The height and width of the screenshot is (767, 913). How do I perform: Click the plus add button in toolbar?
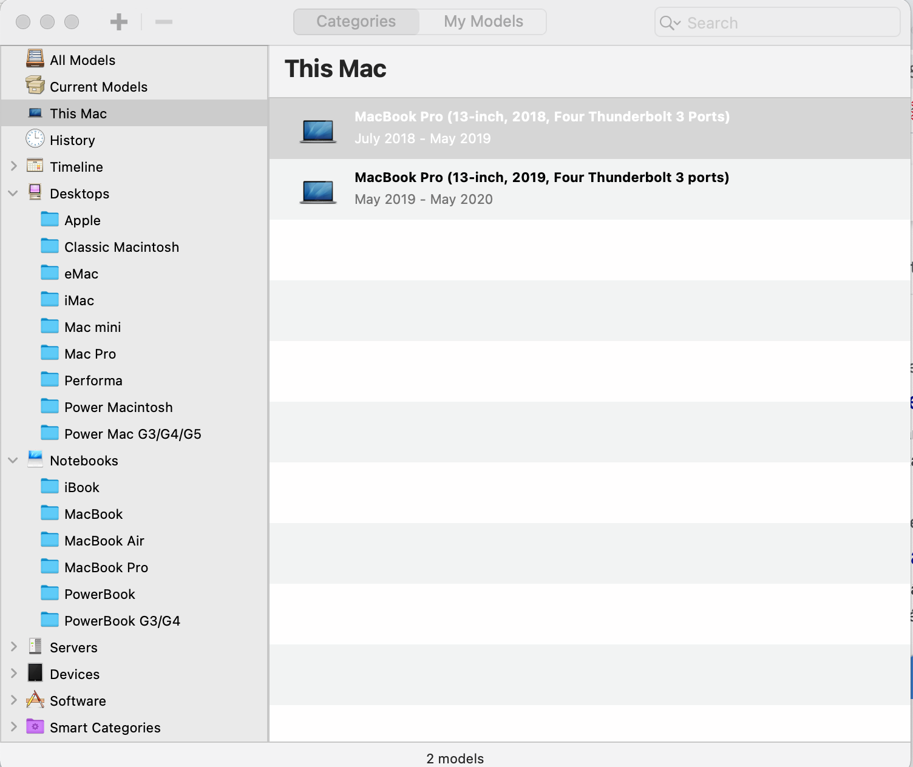coord(119,22)
